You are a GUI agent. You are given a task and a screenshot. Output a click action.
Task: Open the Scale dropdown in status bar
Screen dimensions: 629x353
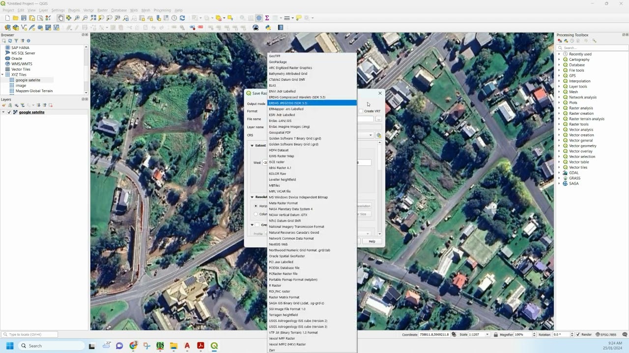pyautogui.click(x=487, y=334)
